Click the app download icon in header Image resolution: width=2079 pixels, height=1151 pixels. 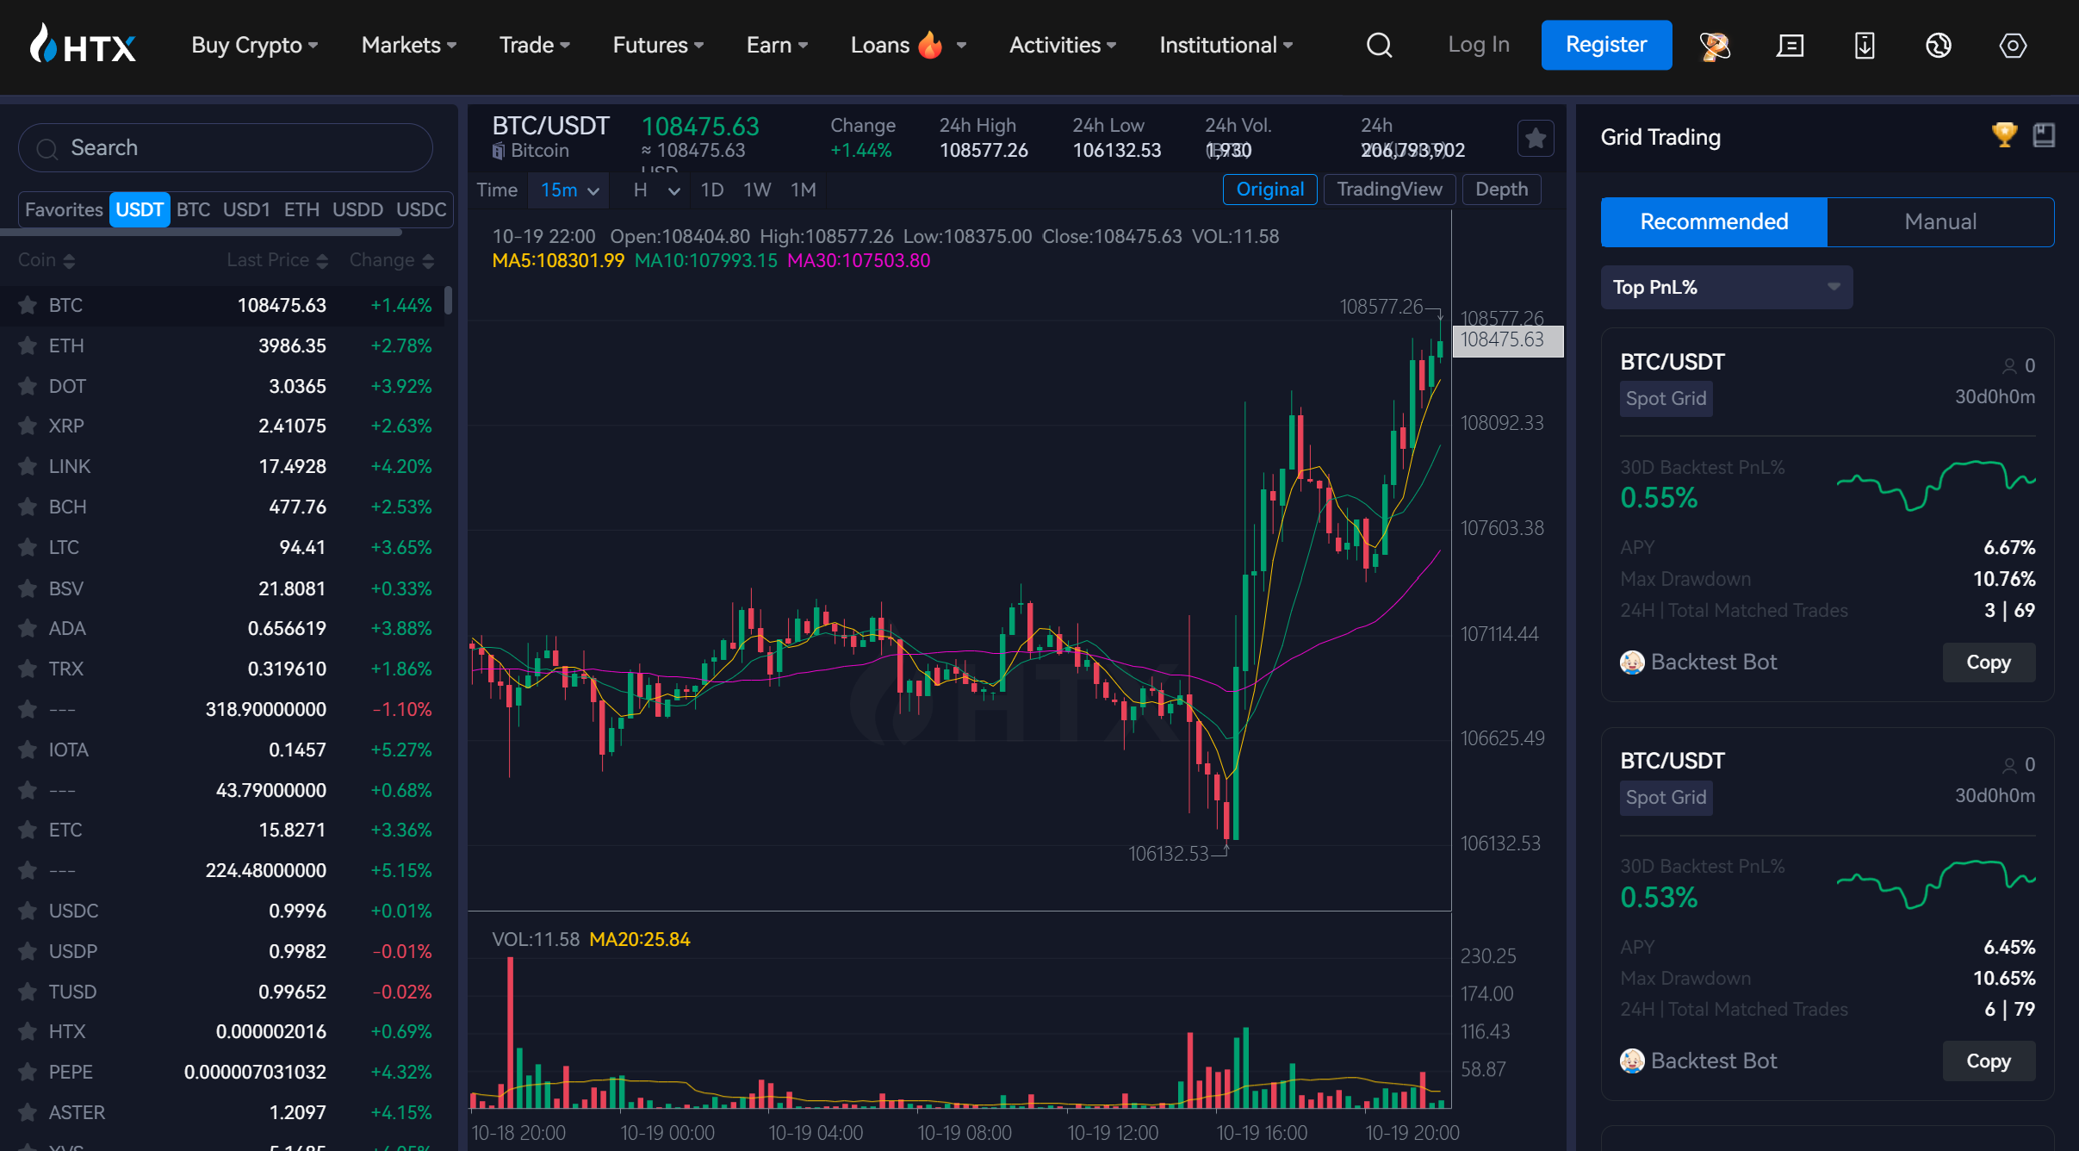tap(1865, 45)
